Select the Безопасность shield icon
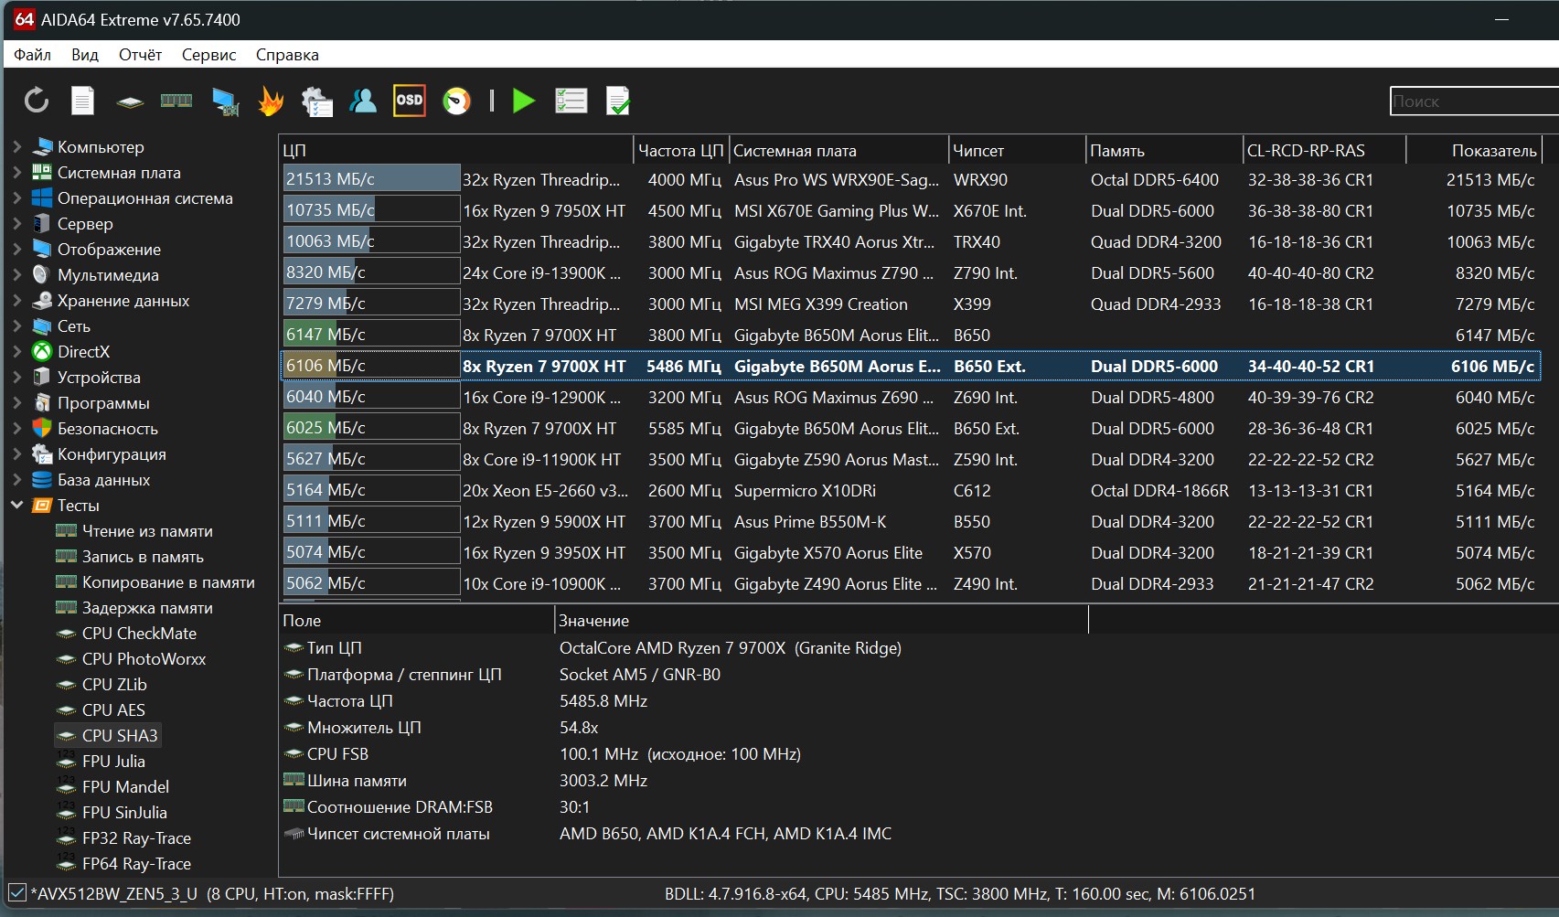The image size is (1559, 917). point(42,428)
